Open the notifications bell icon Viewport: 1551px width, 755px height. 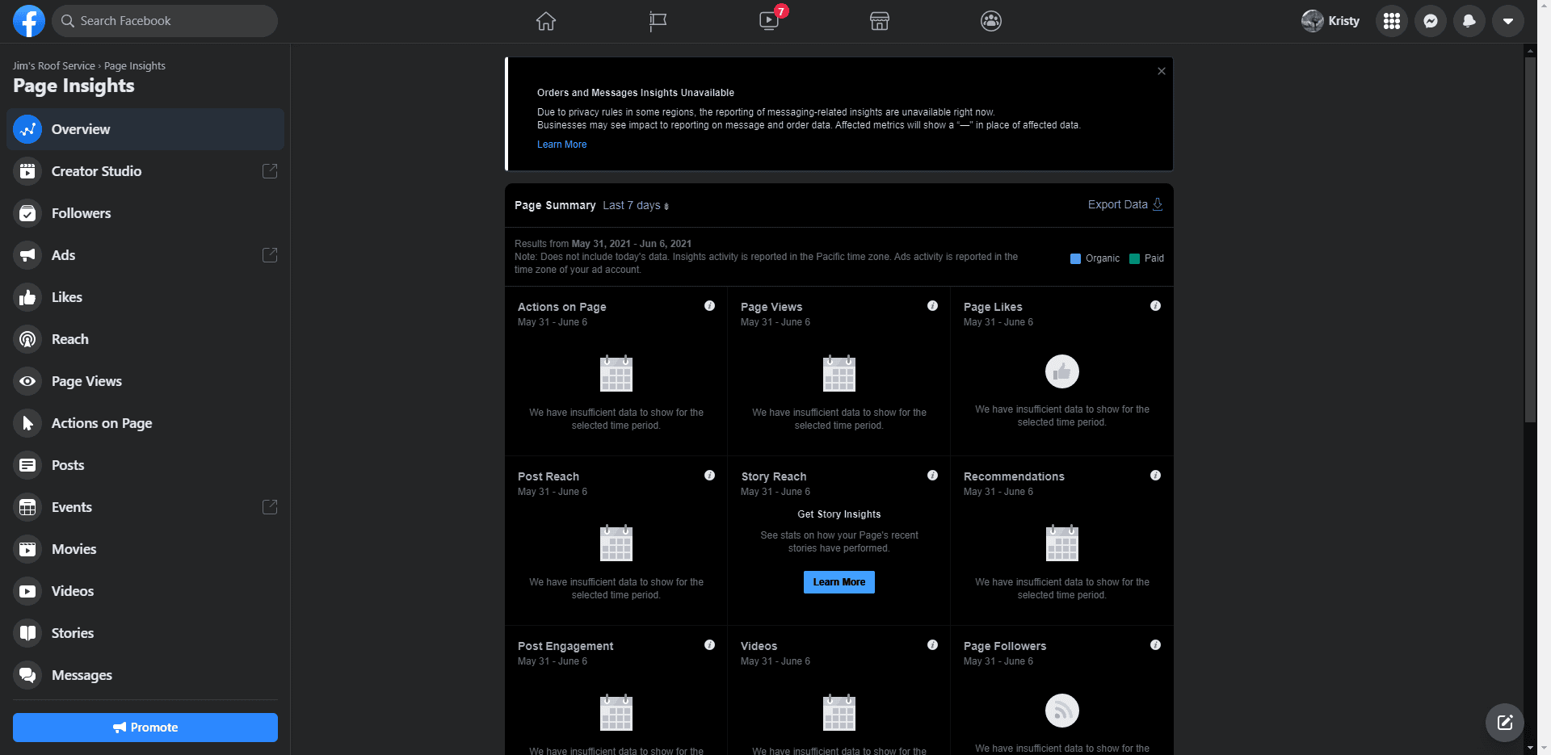[1469, 21]
